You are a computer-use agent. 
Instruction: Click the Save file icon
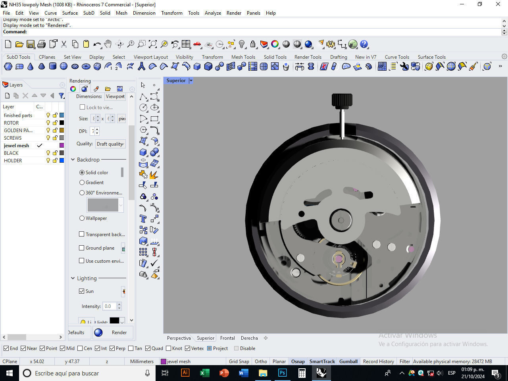point(31,44)
